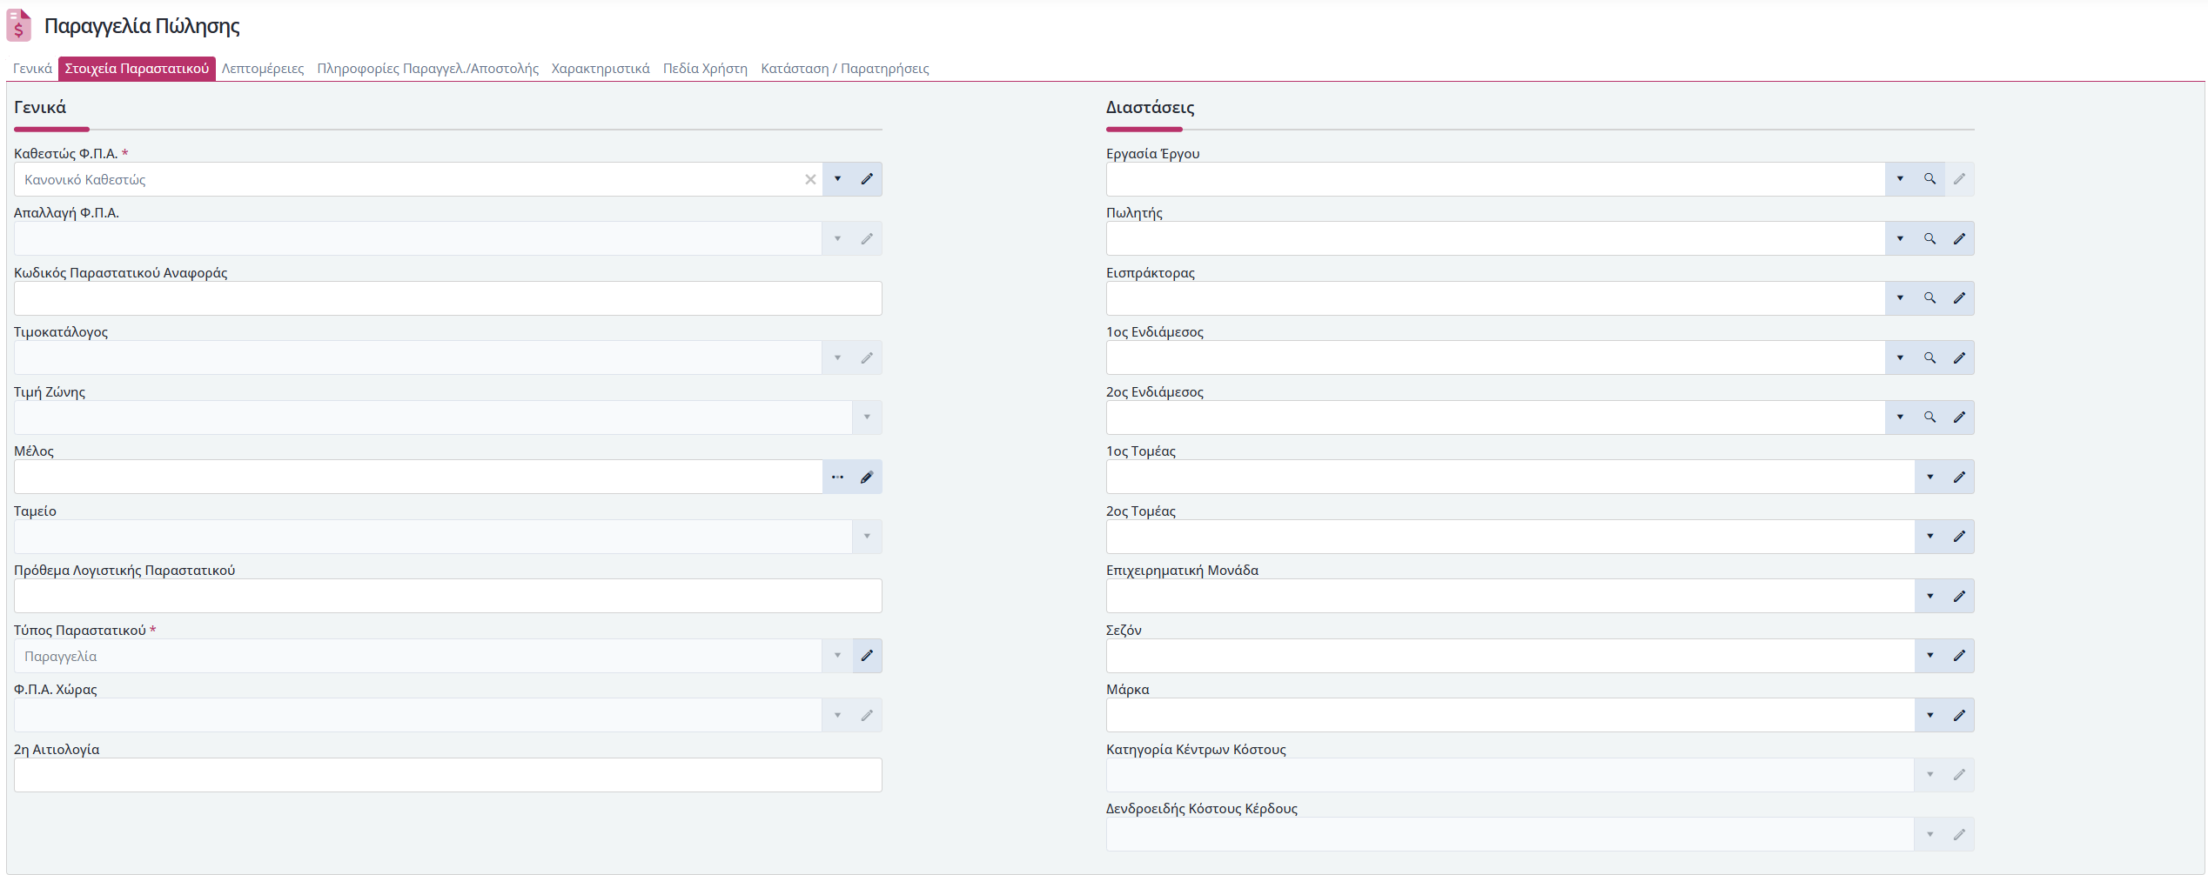Edit the Καθεστώς Φ.Π.Α. pencil icon
The height and width of the screenshot is (875, 2208).
(x=867, y=179)
